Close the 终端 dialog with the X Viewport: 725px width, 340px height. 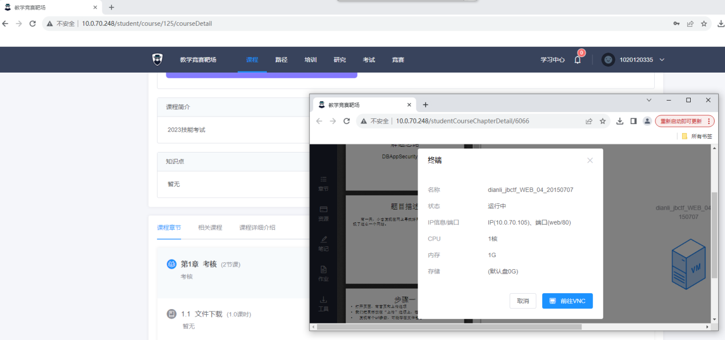click(x=590, y=161)
